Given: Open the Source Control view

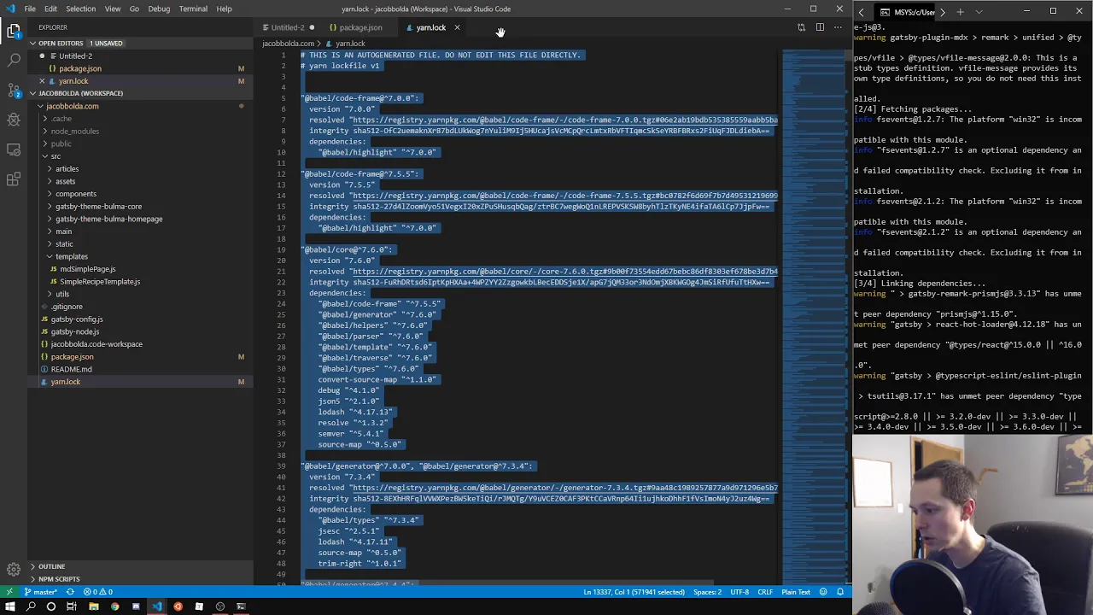Looking at the screenshot, I should tap(14, 91).
